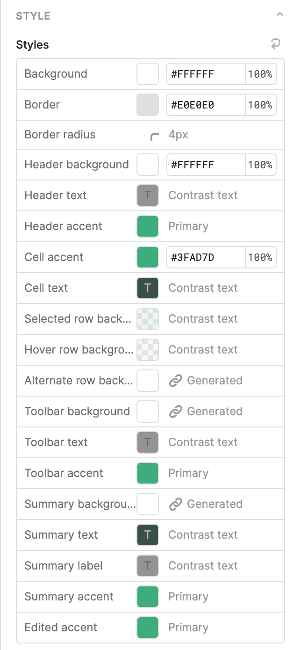Open the Border gray color swatch
Screen dimensions: 300x650
coord(148,105)
